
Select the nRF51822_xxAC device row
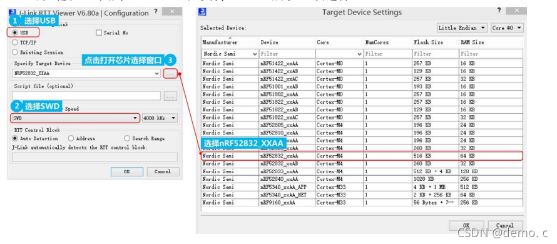[x=362, y=117]
